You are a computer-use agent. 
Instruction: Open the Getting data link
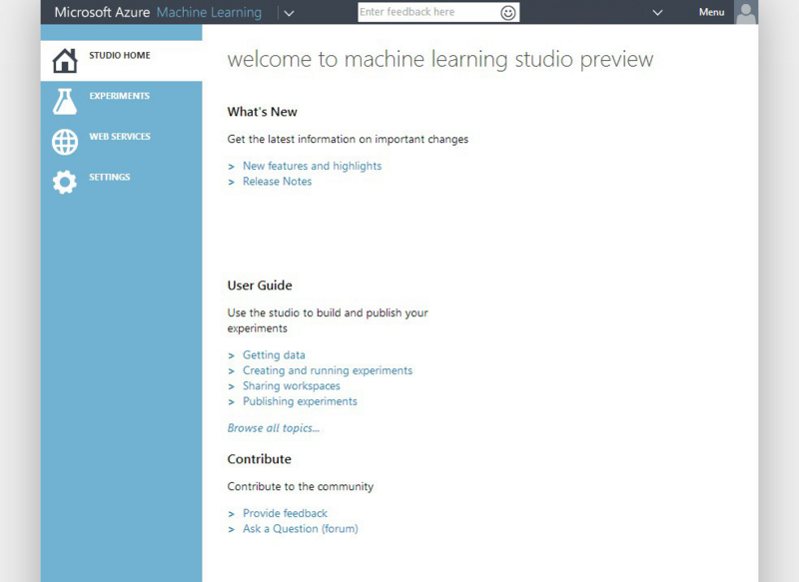(x=274, y=355)
